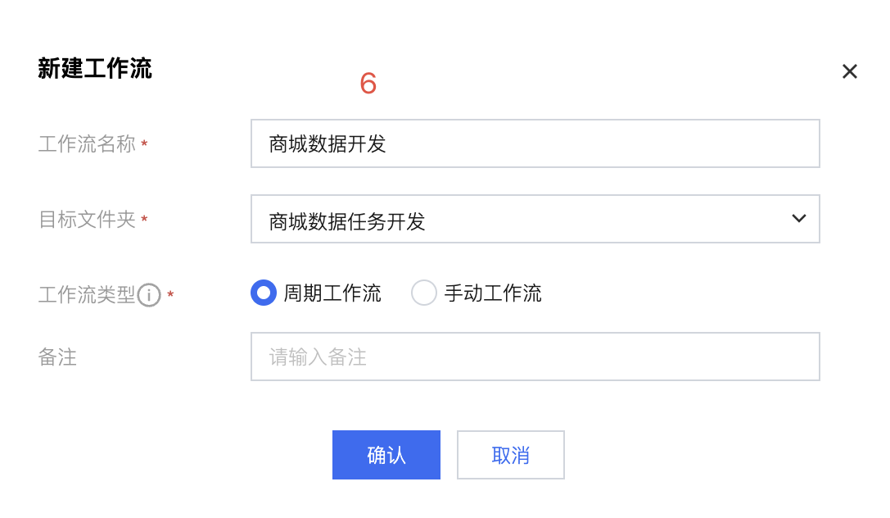Click the dropdown chevron arrow for 目标文件夹
Viewport: 890px width, 518px height.
[799, 219]
